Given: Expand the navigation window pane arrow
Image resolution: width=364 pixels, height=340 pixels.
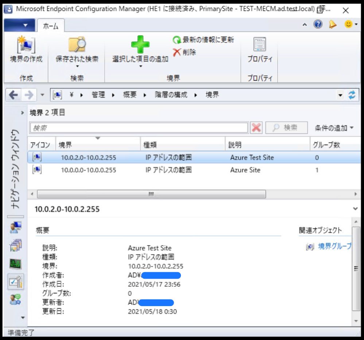Looking at the screenshot, I should [23, 113].
